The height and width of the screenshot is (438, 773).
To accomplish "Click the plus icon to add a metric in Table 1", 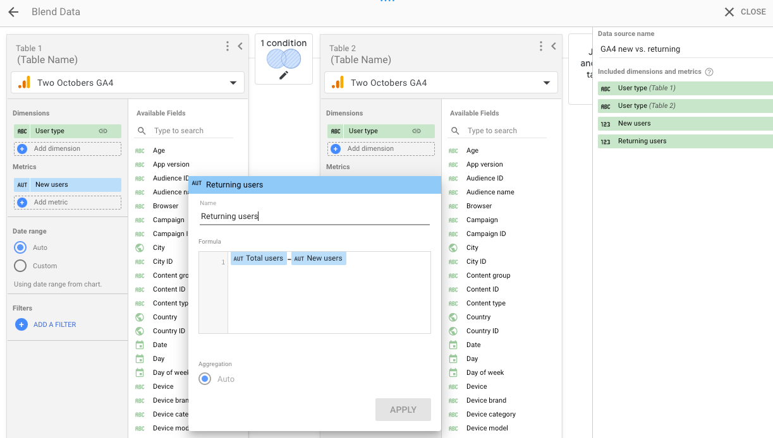I will click(22, 203).
